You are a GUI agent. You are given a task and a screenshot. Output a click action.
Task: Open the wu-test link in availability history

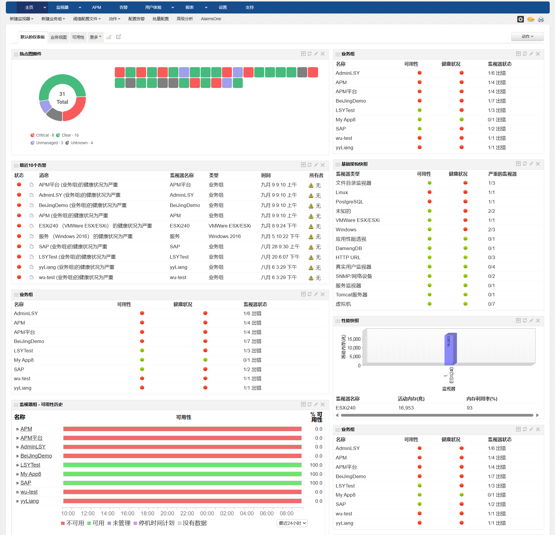click(29, 492)
